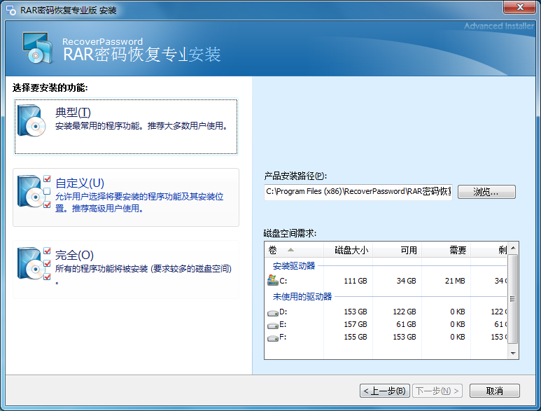The image size is (541, 411).
Task: Select the D: drive icon
Action: (x=273, y=313)
